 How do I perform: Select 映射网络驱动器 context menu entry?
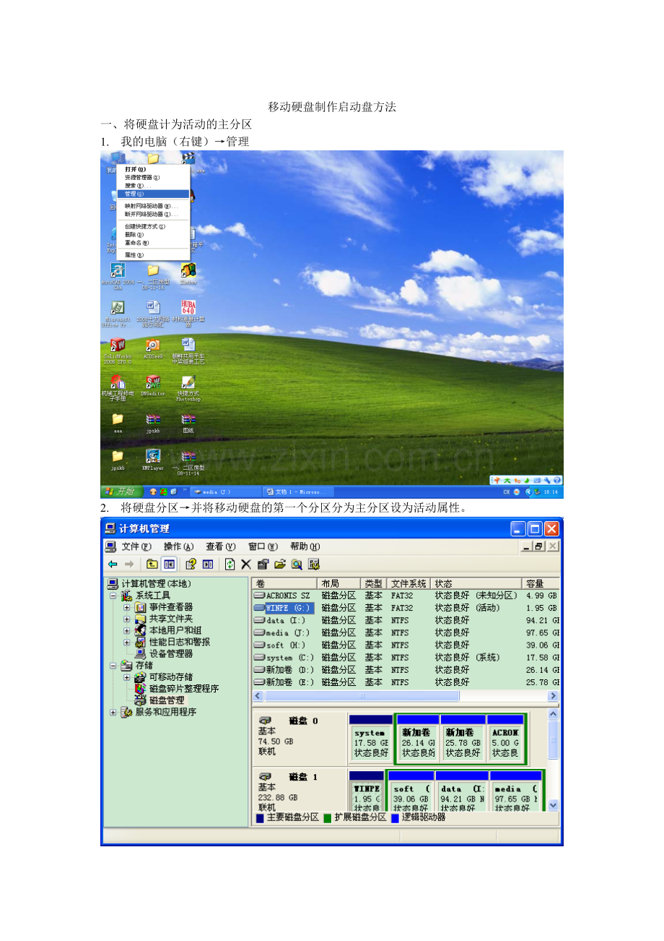pos(152,206)
